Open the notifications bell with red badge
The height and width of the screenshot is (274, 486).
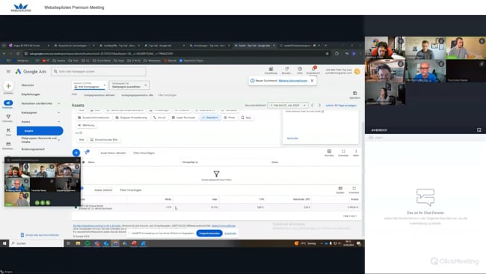[x=313, y=69]
